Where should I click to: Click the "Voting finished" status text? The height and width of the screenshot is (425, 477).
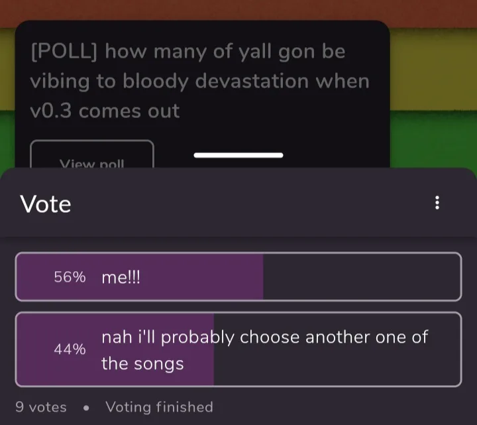(159, 406)
